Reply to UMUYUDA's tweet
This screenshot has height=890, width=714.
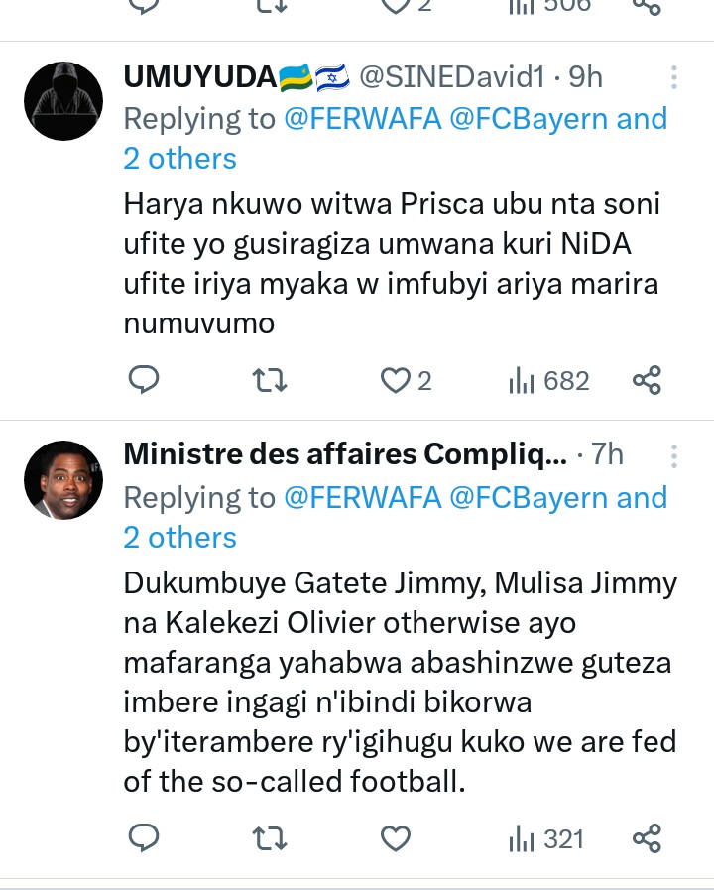[145, 380]
